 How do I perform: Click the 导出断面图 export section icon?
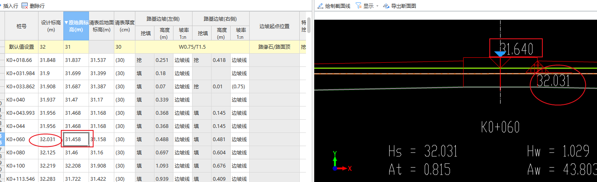point(386,6)
